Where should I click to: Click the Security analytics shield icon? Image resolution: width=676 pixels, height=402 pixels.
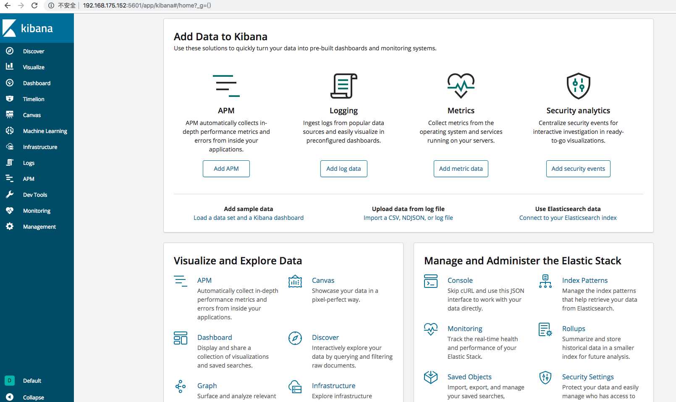[578, 86]
